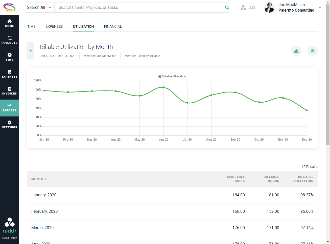The image size is (330, 244).
Task: Select the Invoices sidebar icon
Action: click(x=9, y=91)
